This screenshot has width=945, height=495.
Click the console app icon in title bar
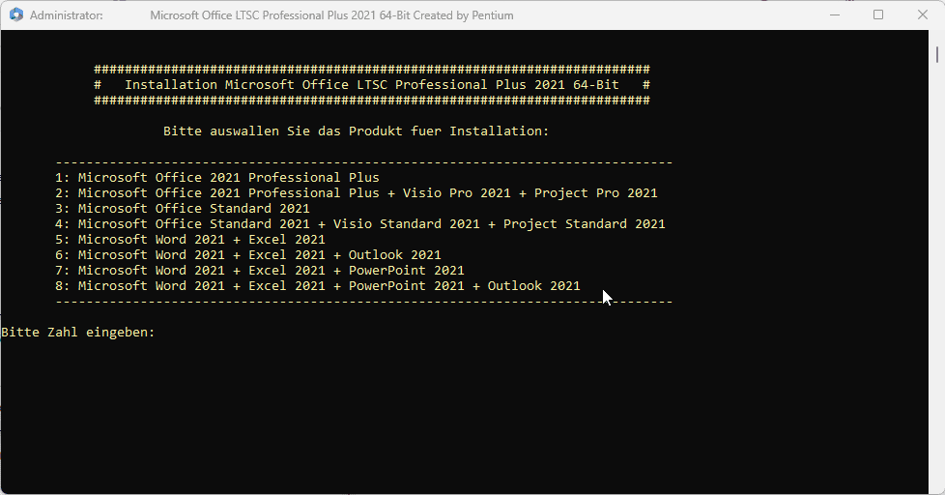pos(16,15)
